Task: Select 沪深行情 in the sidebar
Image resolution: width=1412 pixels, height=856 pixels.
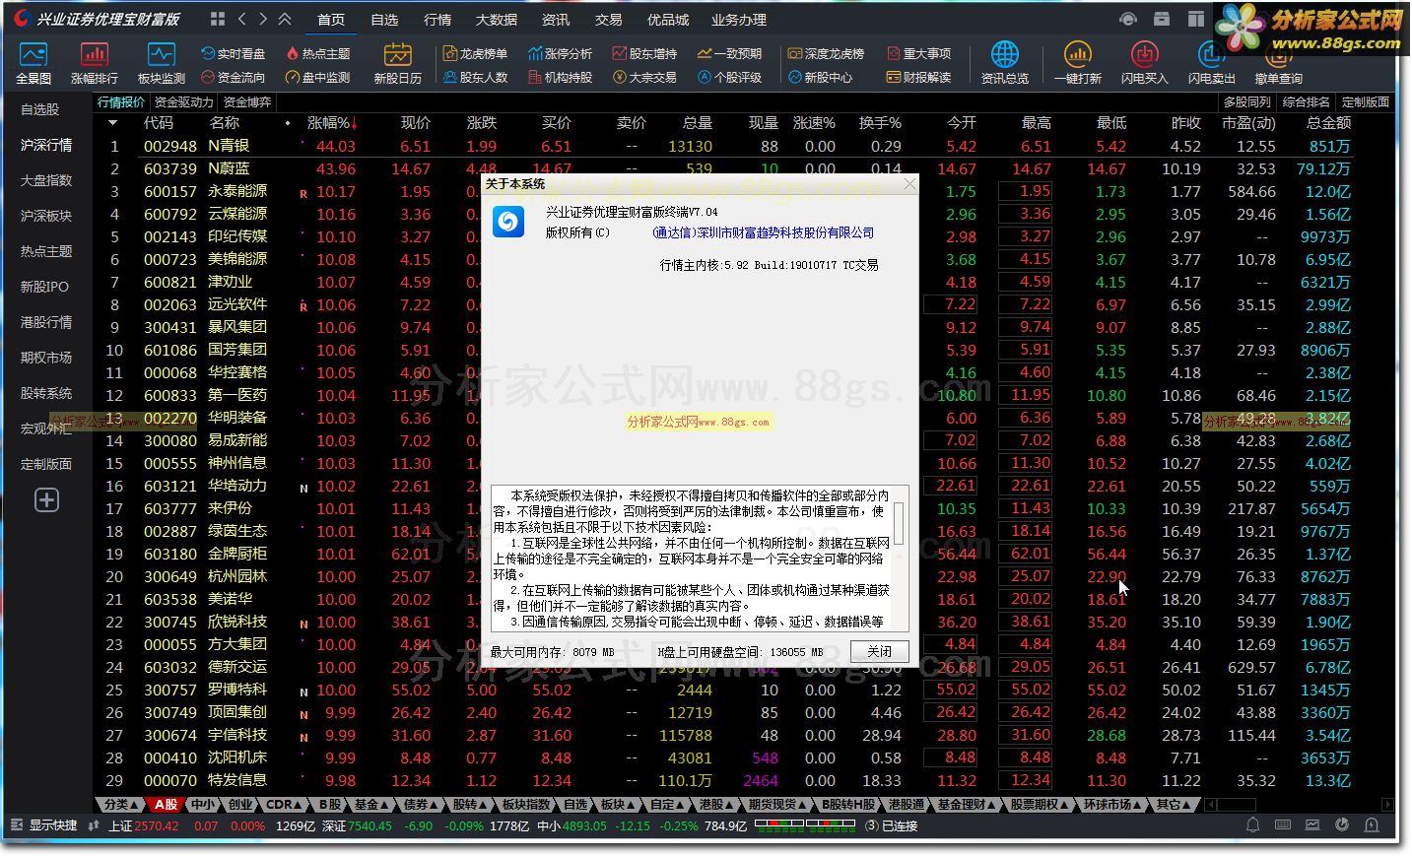Action: (46, 145)
